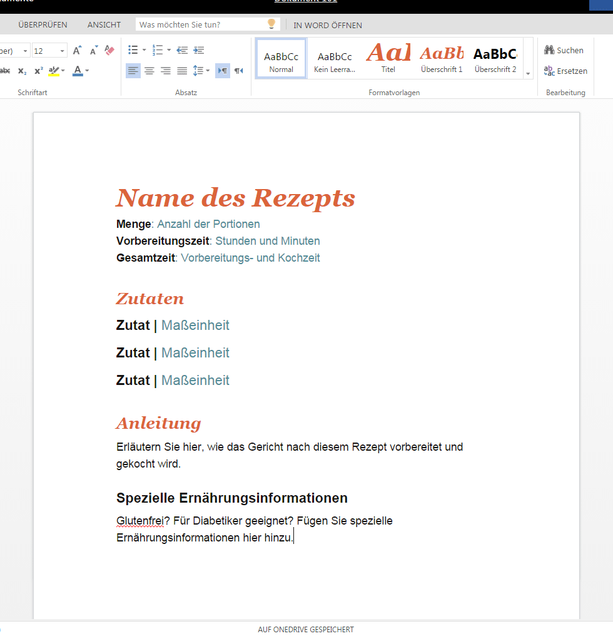The height and width of the screenshot is (636, 613).
Task: Apply subscript formatting
Action: tap(23, 71)
